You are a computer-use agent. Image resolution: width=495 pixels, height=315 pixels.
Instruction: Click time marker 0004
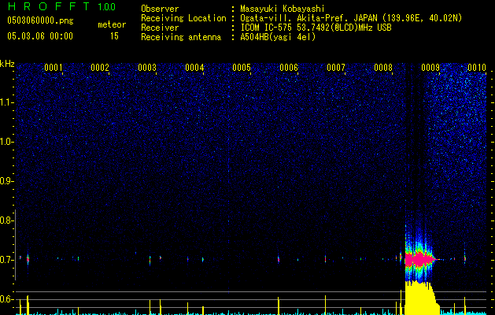pyautogui.click(x=194, y=68)
